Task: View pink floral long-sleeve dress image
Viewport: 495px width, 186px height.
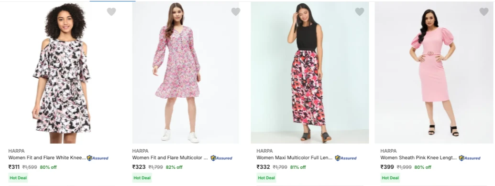Action: click(186, 73)
